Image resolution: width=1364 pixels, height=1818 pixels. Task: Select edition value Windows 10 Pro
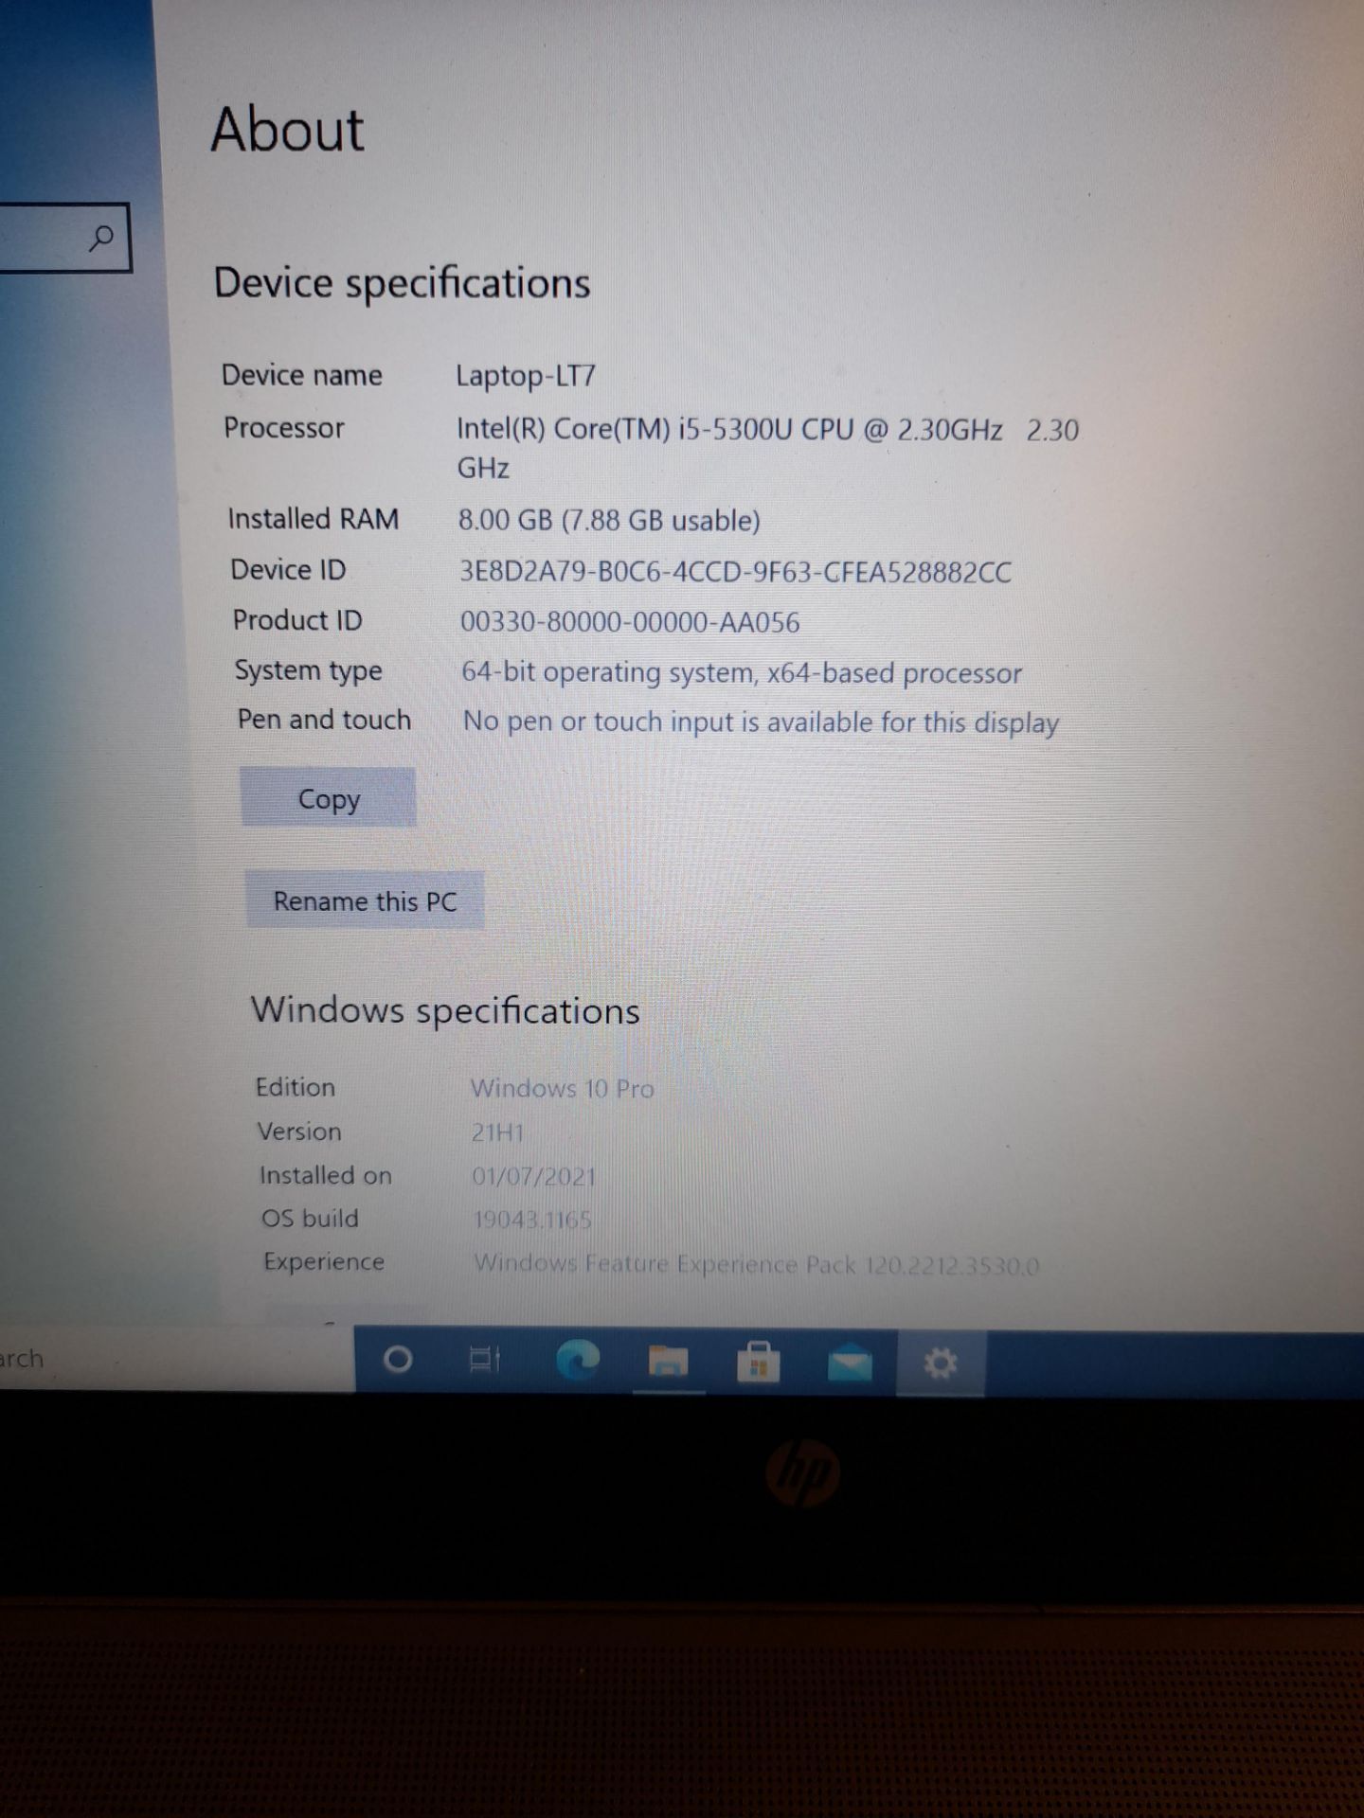(562, 1089)
